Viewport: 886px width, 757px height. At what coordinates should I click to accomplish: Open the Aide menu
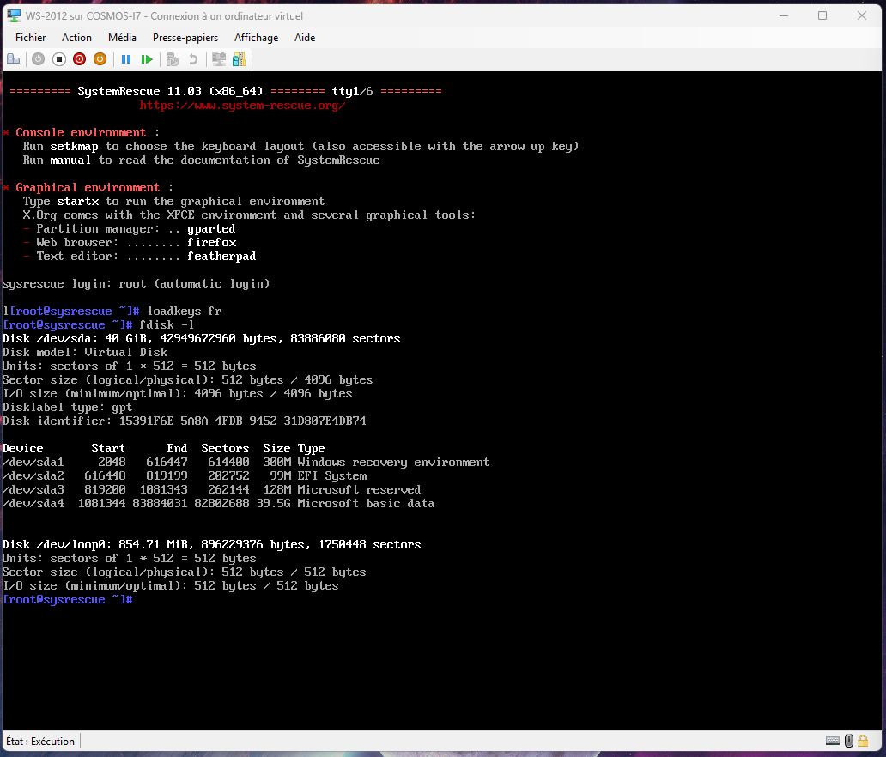coord(305,38)
